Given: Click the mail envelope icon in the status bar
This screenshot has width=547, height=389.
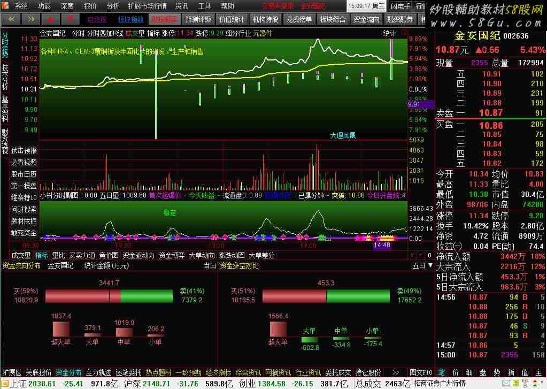Looking at the screenshot, I should pyautogui.click(x=506, y=384).
